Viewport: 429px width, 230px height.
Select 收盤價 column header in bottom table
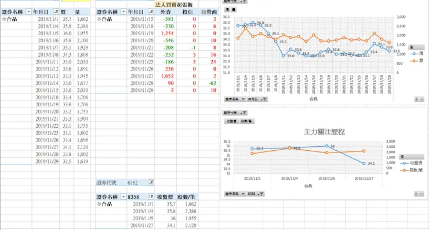point(166,196)
